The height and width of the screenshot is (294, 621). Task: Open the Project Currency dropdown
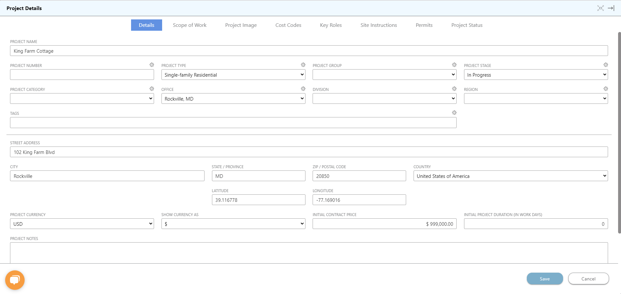click(82, 224)
